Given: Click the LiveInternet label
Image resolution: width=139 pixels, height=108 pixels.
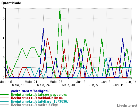Looking at the screenshot, I should coord(127,105).
